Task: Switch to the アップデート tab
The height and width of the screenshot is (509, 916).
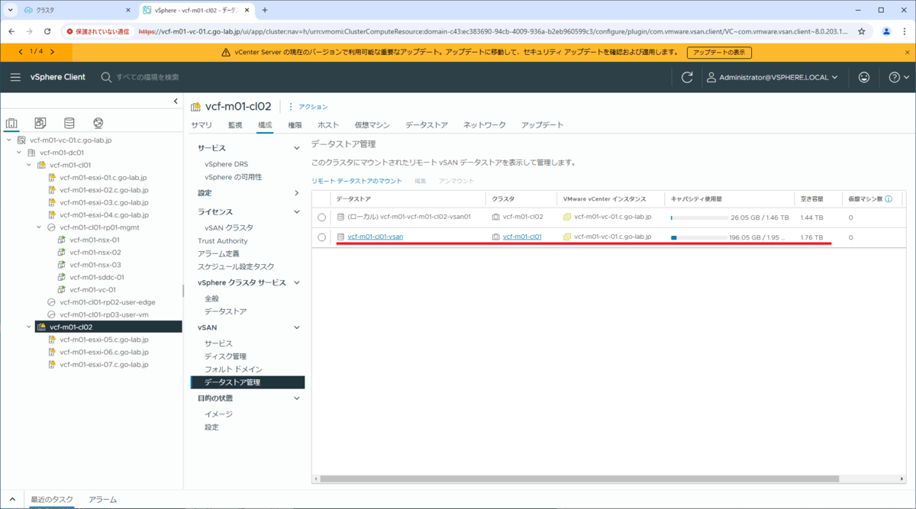Action: click(543, 124)
